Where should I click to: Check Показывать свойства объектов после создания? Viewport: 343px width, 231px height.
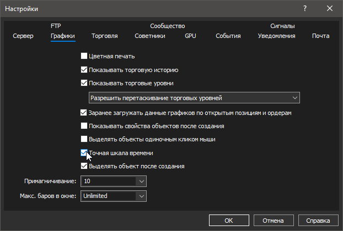tap(84, 126)
